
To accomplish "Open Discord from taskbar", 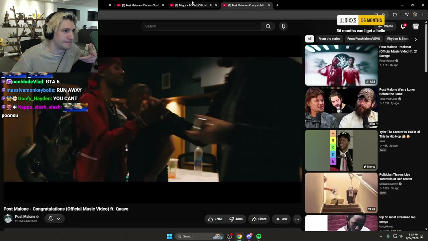I will 249,236.
